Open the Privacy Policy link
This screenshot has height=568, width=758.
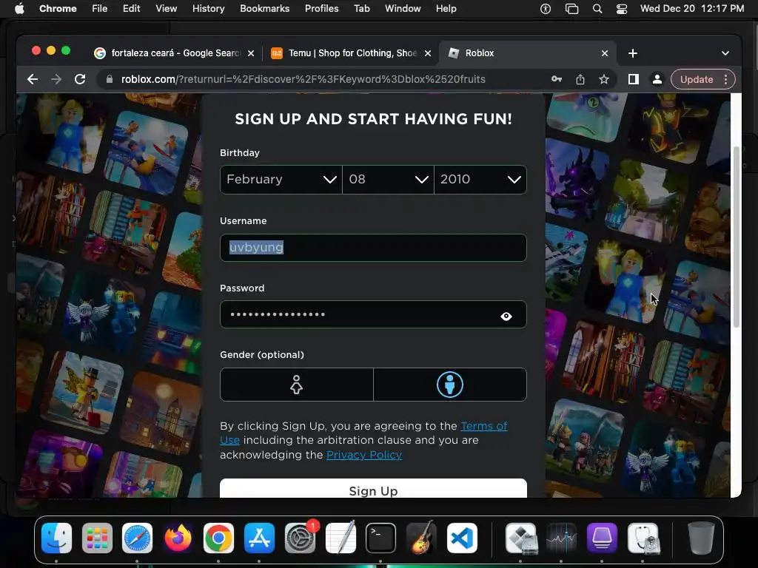pyautogui.click(x=364, y=455)
